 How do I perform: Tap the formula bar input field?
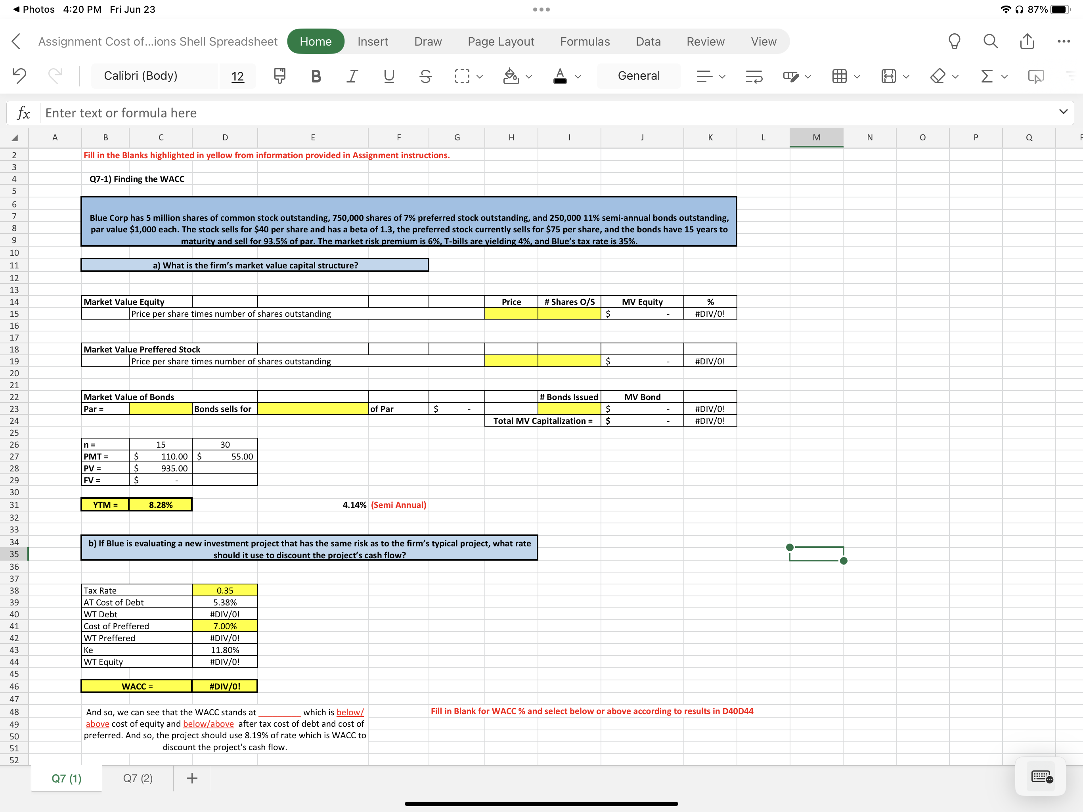pos(546,113)
